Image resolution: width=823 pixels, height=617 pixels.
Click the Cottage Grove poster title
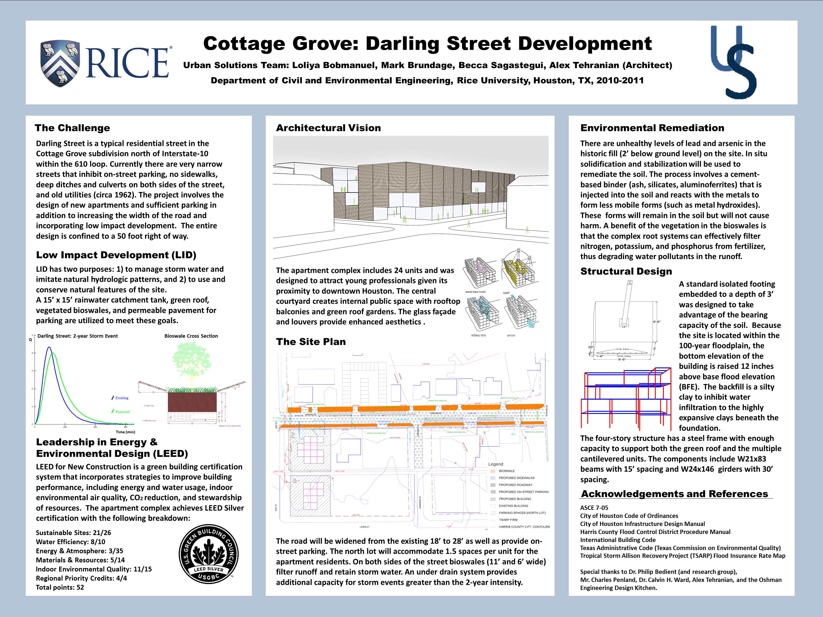[x=427, y=43]
